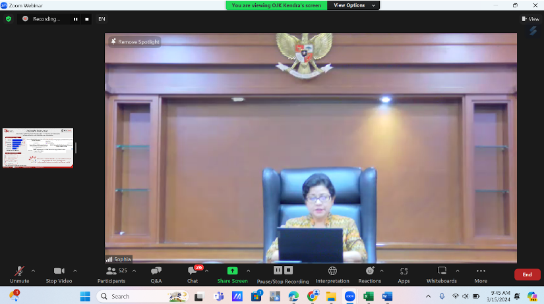Open the View layout menu

tap(530, 19)
